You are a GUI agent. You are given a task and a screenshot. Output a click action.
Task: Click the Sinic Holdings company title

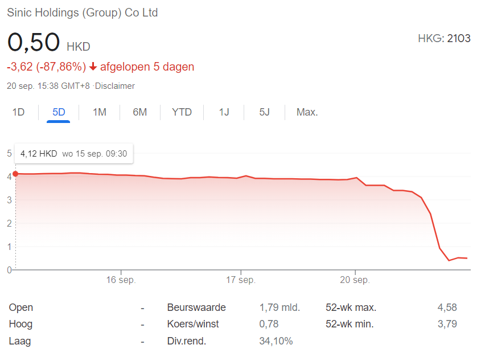[83, 13]
